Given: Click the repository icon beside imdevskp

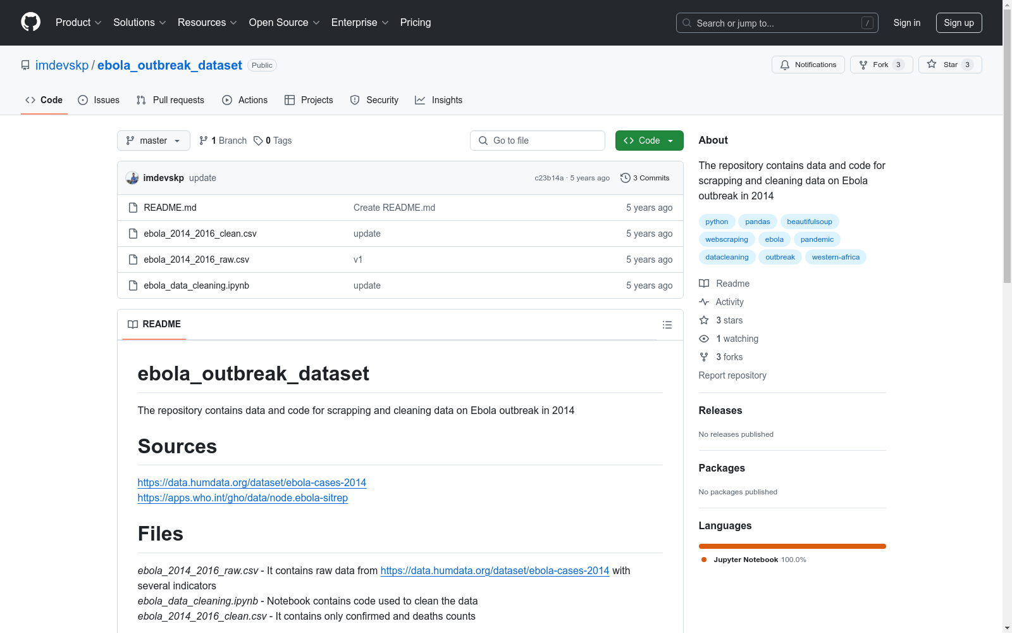Looking at the screenshot, I should tap(25, 65).
